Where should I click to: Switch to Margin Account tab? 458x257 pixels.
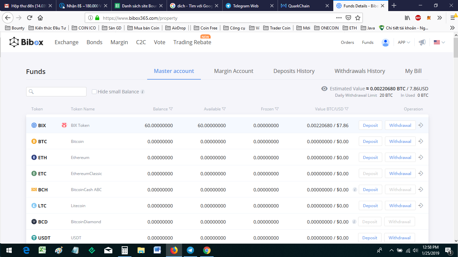[x=234, y=71]
